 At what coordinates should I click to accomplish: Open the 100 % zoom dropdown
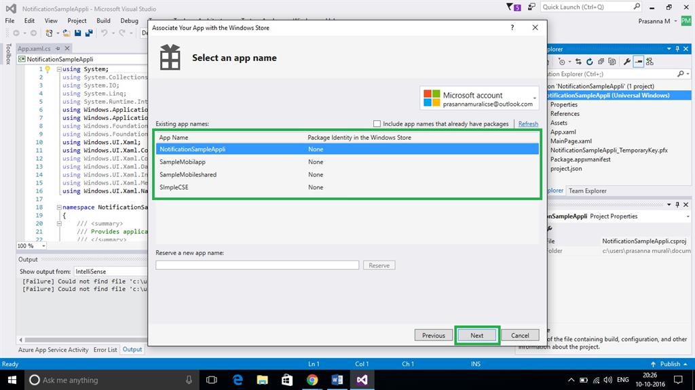(x=43, y=246)
